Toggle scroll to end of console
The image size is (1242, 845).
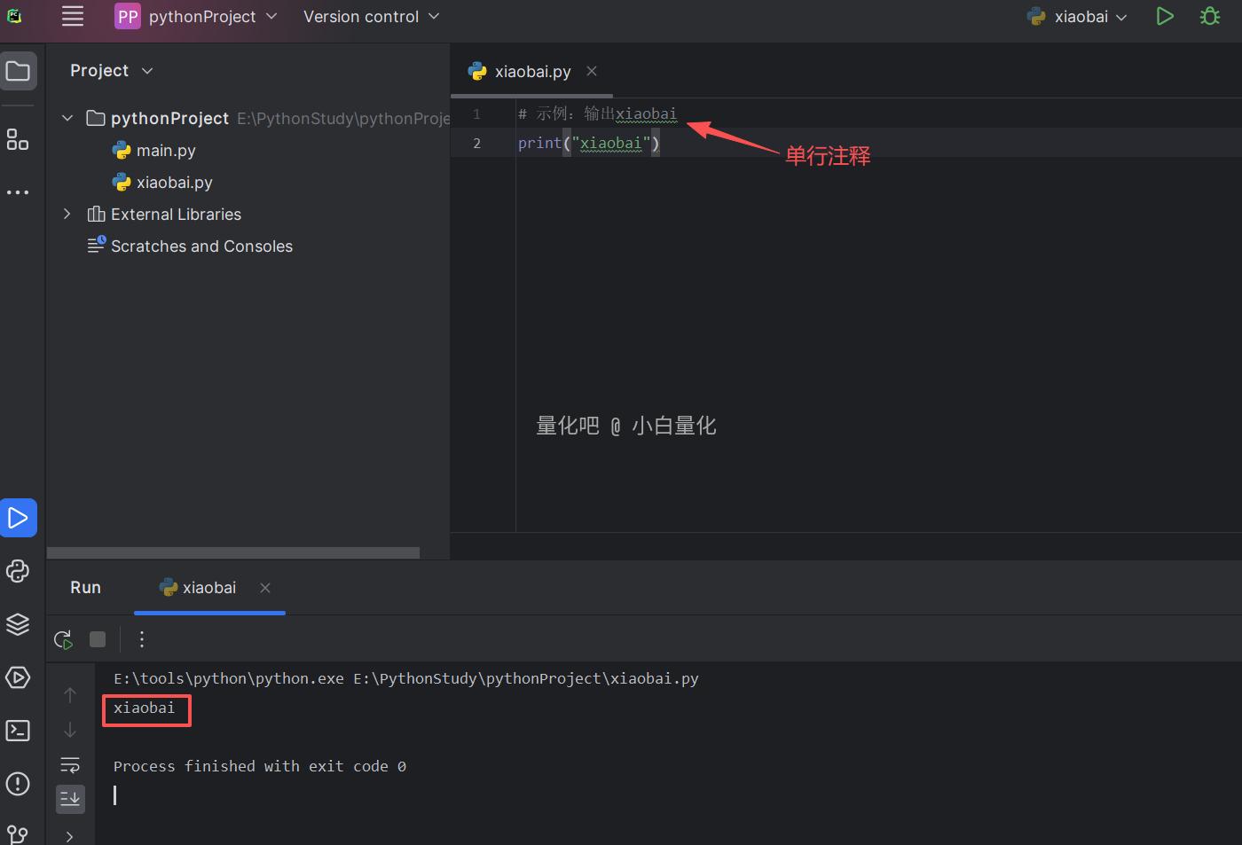70,798
